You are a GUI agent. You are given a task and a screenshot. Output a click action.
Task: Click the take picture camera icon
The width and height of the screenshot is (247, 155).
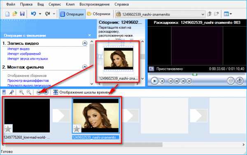[240, 81]
